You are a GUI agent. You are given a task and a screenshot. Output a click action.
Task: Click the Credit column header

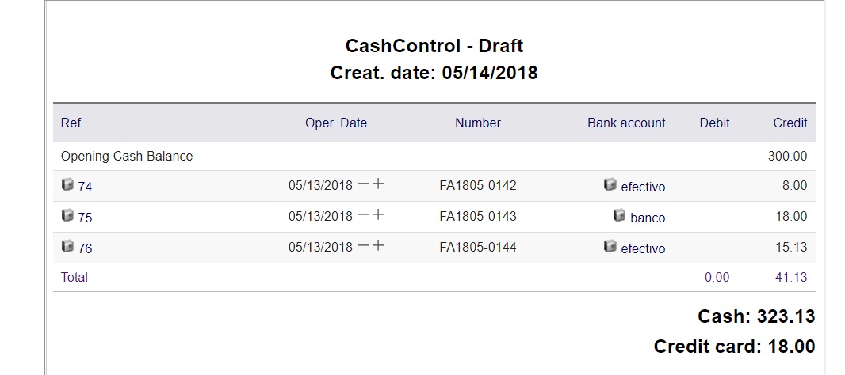pos(790,123)
